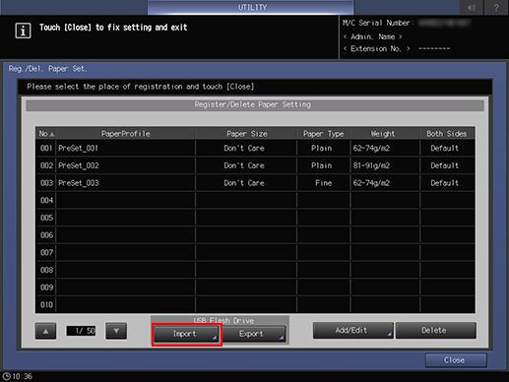Select empty registration slot 005
509x382 pixels.
click(255, 218)
